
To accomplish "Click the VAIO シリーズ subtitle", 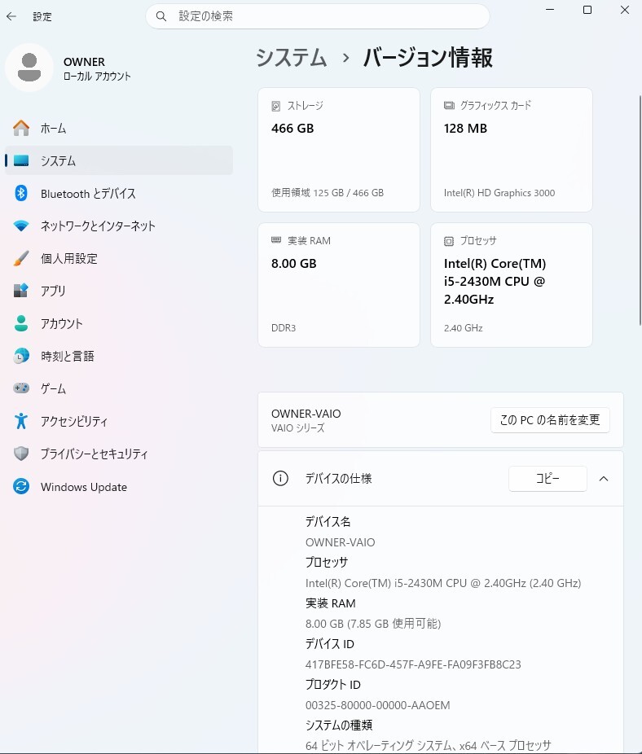I will tap(298, 427).
